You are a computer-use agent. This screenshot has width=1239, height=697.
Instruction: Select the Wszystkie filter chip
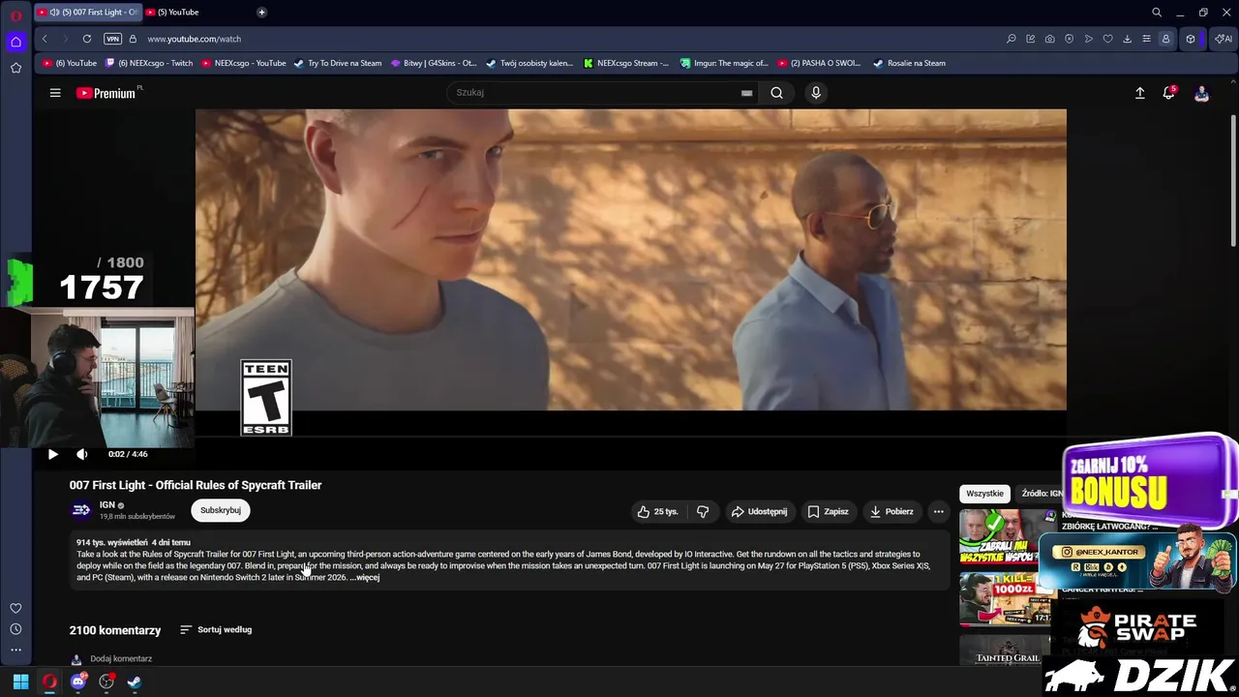click(984, 494)
